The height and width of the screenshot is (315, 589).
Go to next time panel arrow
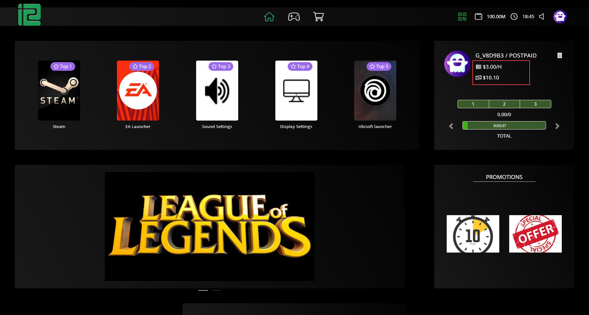557,126
